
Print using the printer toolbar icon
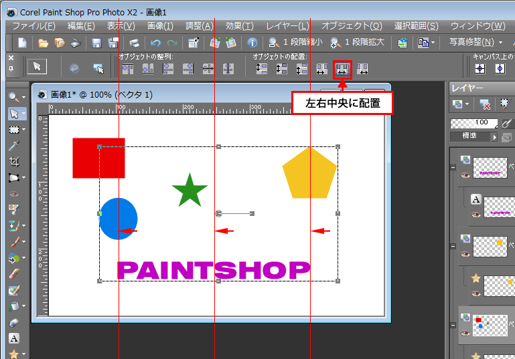click(134, 43)
